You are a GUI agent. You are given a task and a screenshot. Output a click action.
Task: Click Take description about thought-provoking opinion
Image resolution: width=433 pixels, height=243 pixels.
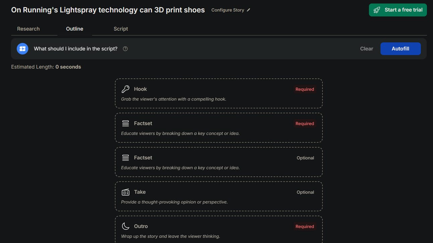pos(174,202)
